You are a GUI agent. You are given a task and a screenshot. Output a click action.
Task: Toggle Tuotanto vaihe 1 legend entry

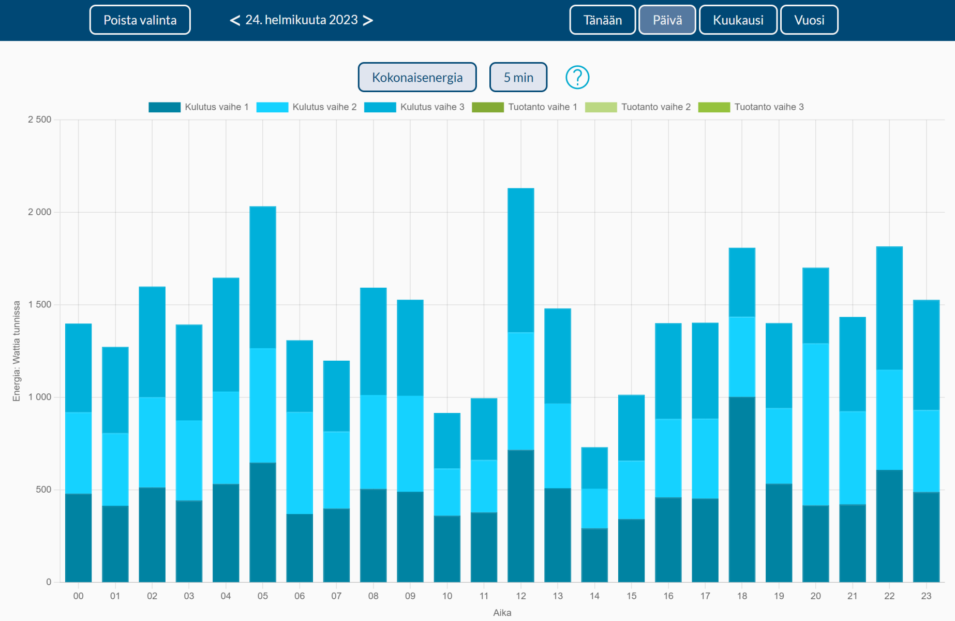(525, 107)
